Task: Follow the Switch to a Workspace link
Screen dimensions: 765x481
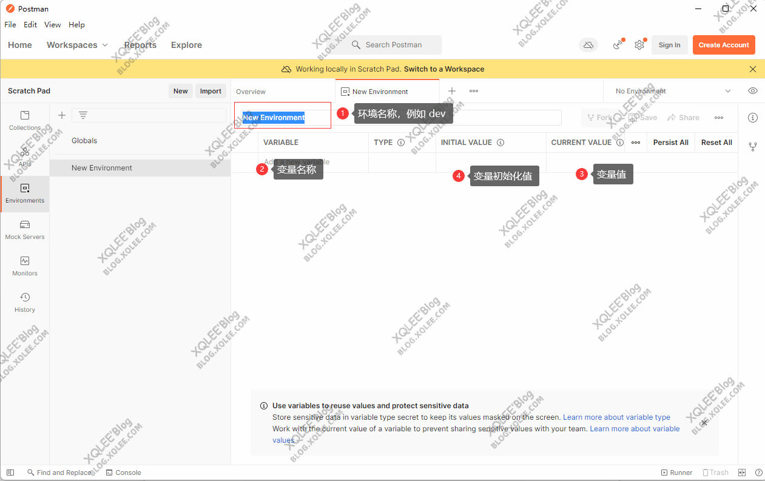Action: tap(444, 69)
